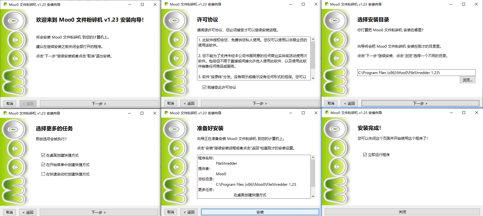This screenshot has width=483, height=216.
Task: Click license clause 1 text starting 此软件授权给您
Action: click(x=253, y=42)
